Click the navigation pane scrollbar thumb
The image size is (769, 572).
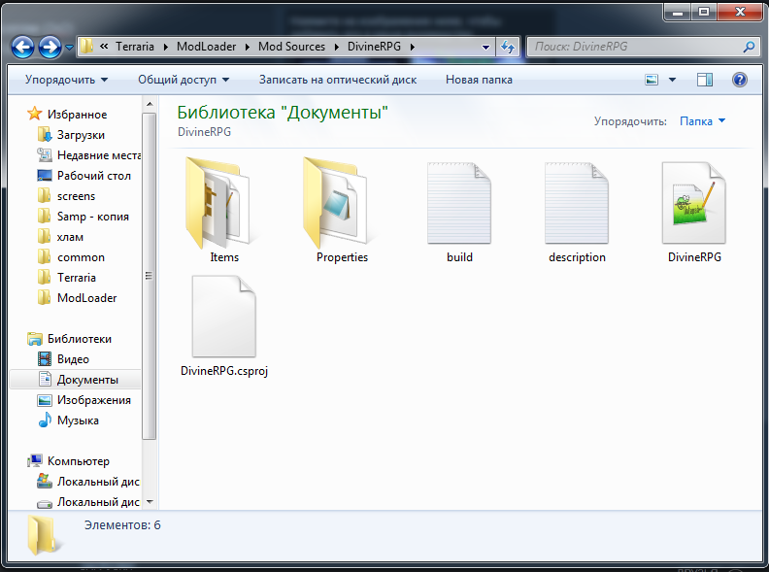[x=150, y=276]
